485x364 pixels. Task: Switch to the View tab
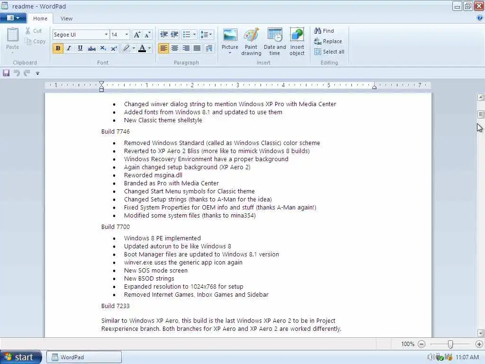66,18
